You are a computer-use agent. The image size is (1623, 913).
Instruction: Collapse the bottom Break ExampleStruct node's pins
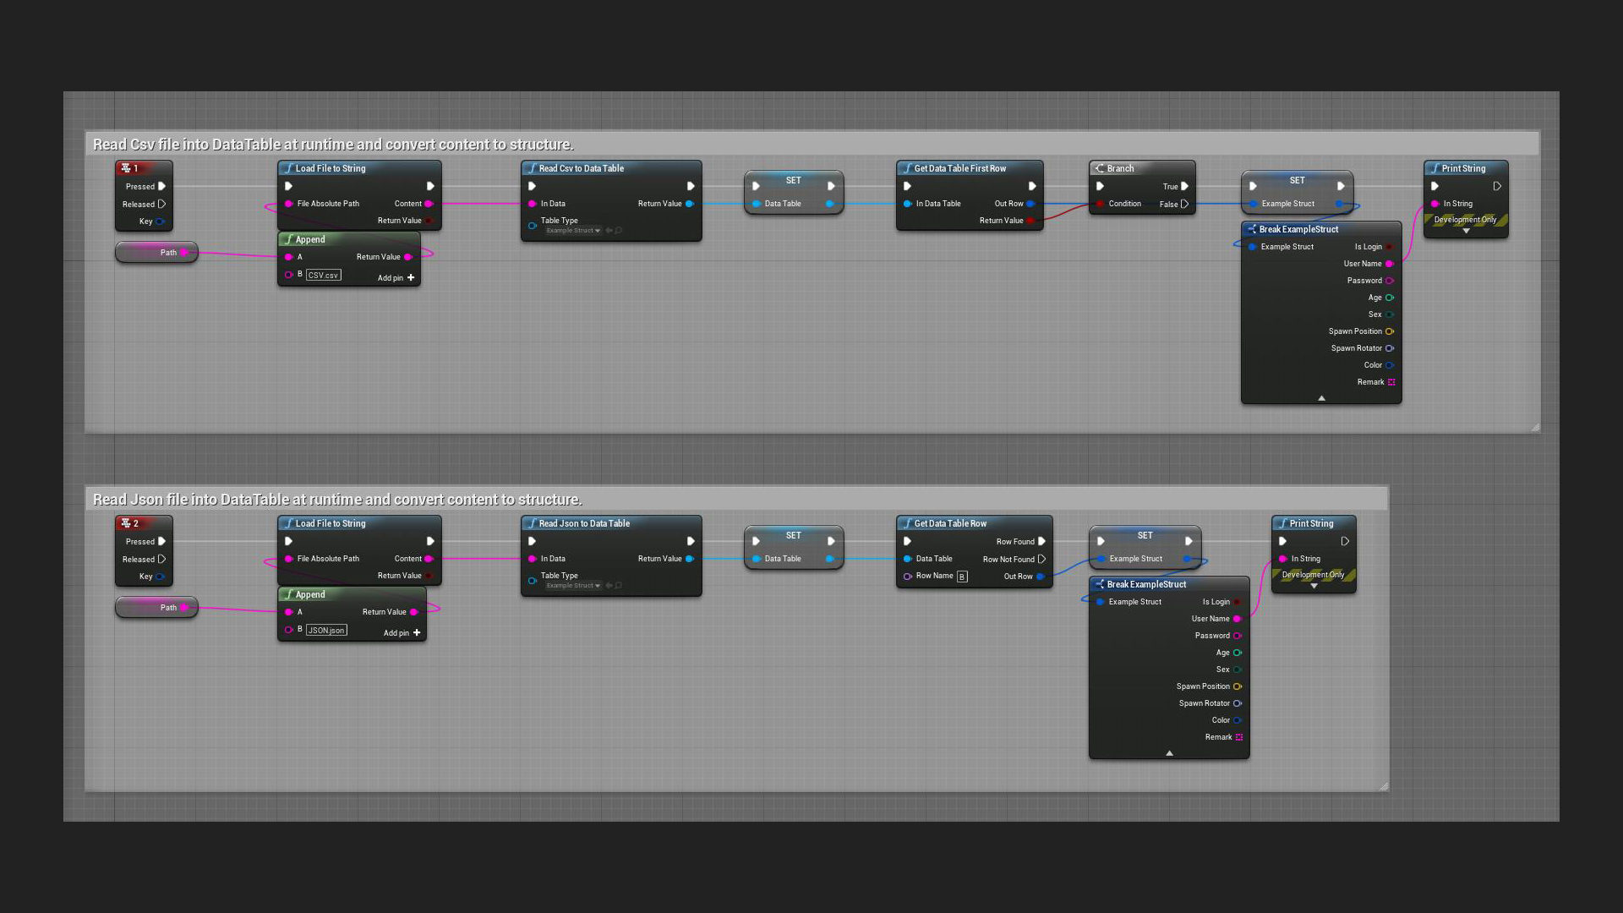1169,752
